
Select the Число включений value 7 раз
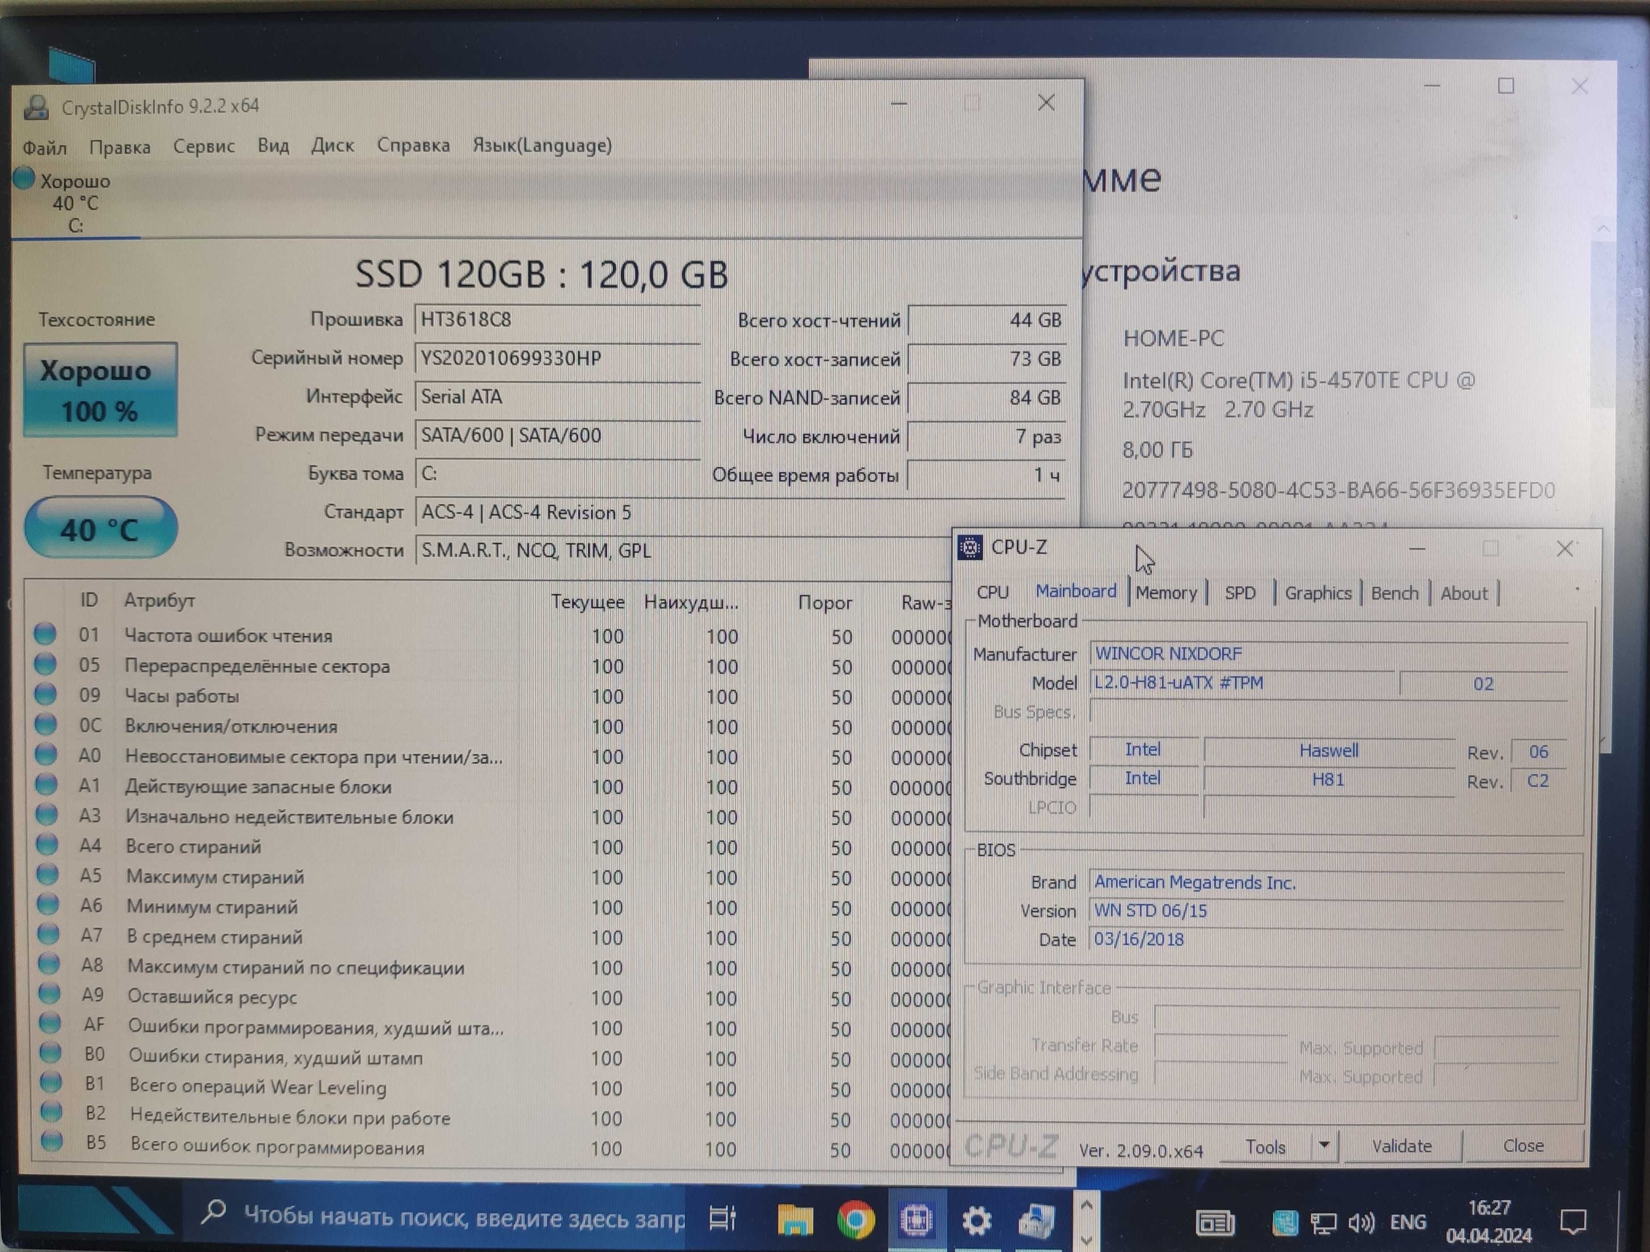(987, 437)
